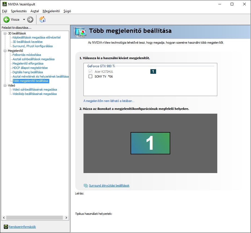Collapse the Megjelenítő tree node
Screen dimensions: 251x233
pos(5,51)
